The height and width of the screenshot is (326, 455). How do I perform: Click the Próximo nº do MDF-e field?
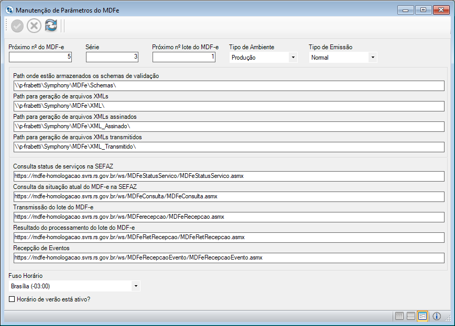(42, 57)
